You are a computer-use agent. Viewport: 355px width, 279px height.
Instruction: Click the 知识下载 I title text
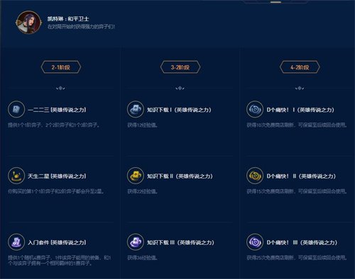point(179,110)
